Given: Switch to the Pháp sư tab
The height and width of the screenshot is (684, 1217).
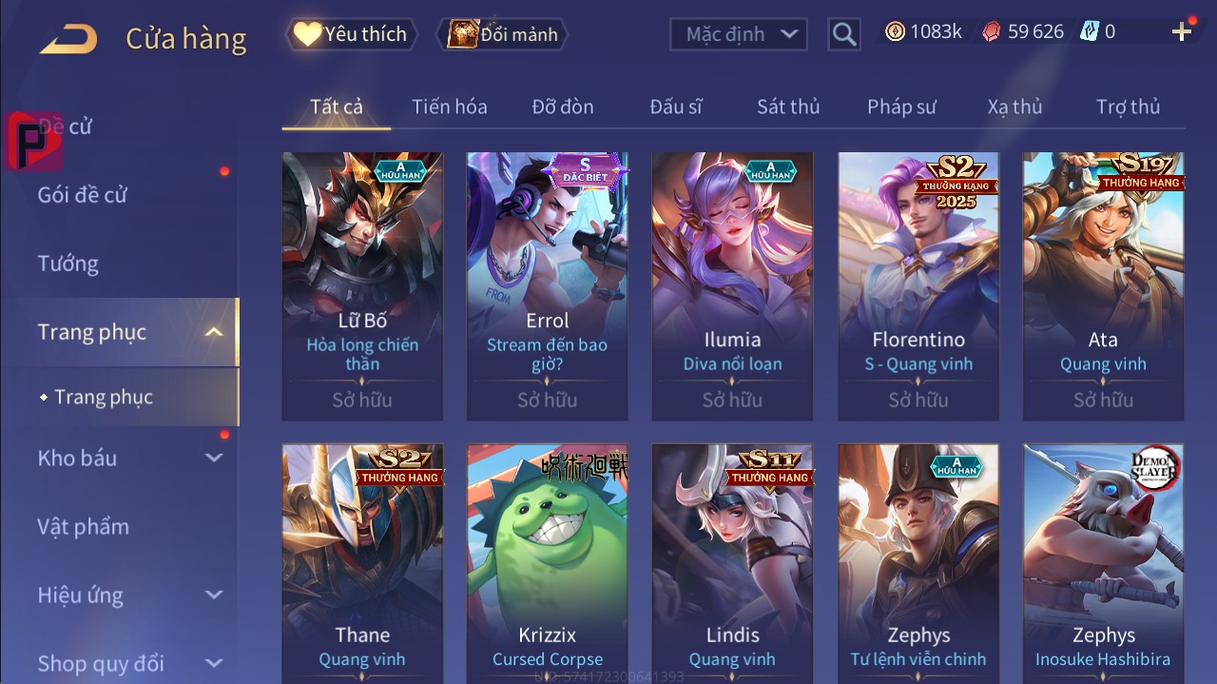Looking at the screenshot, I should (x=901, y=107).
